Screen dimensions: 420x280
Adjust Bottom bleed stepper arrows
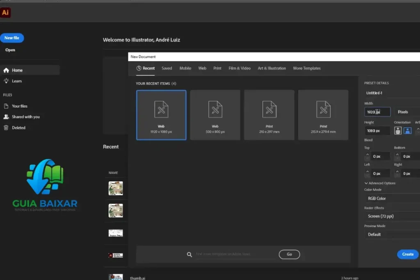click(x=397, y=156)
